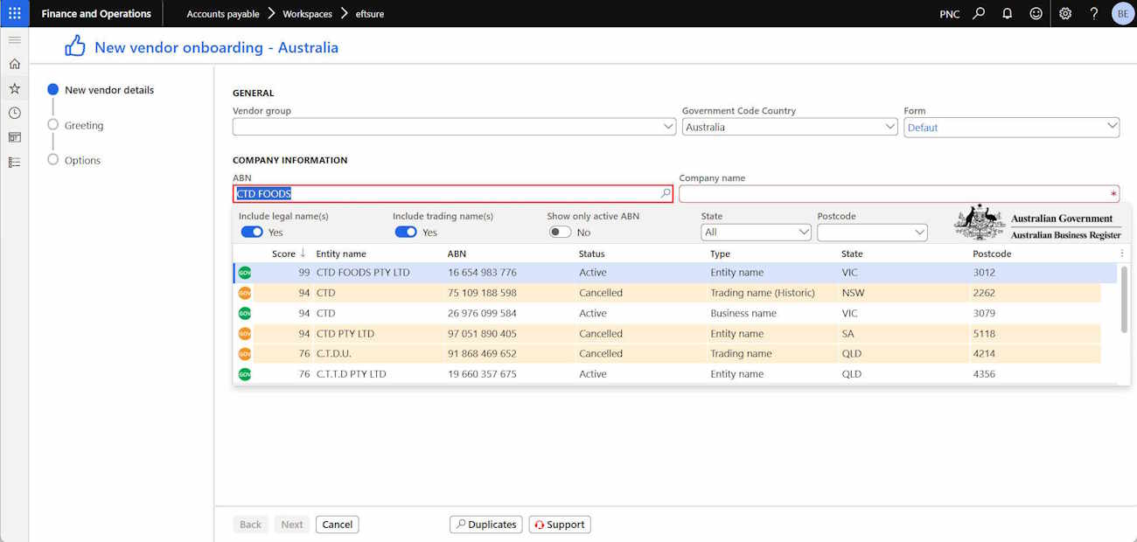Click Accounts payable breadcrumb
Viewport: 1137px width, 542px height.
223,14
